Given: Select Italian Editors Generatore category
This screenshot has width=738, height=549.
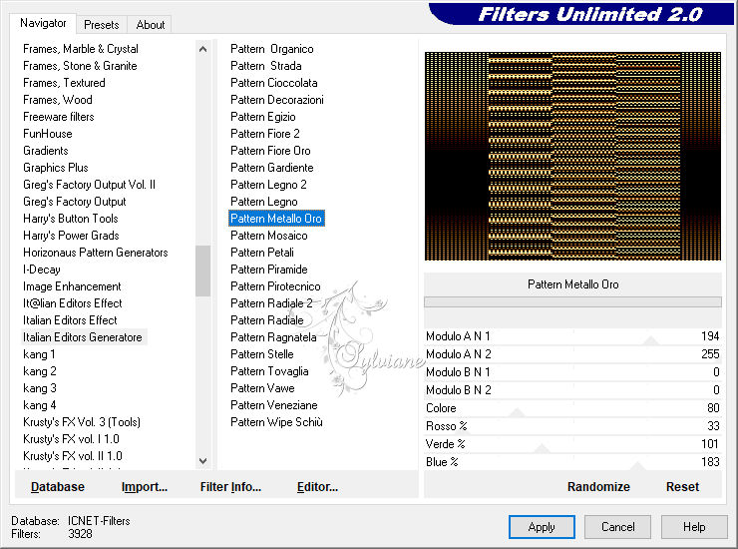Looking at the screenshot, I should [x=83, y=337].
